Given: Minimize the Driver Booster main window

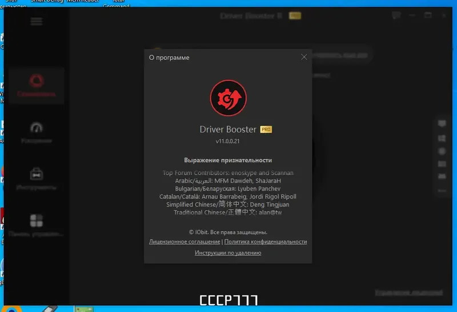Looking at the screenshot, I should (x=412, y=15).
